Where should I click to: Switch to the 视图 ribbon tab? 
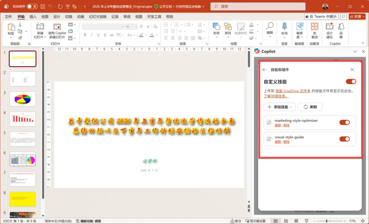click(x=139, y=17)
